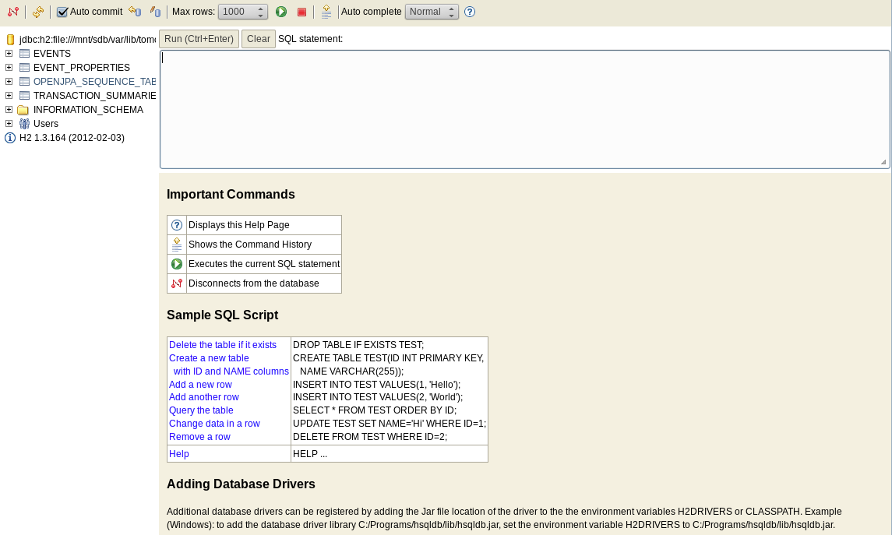The image size is (892, 535).
Task: Click the Disconnect icon in the toolbar
Action: pyautogui.click(x=12, y=12)
